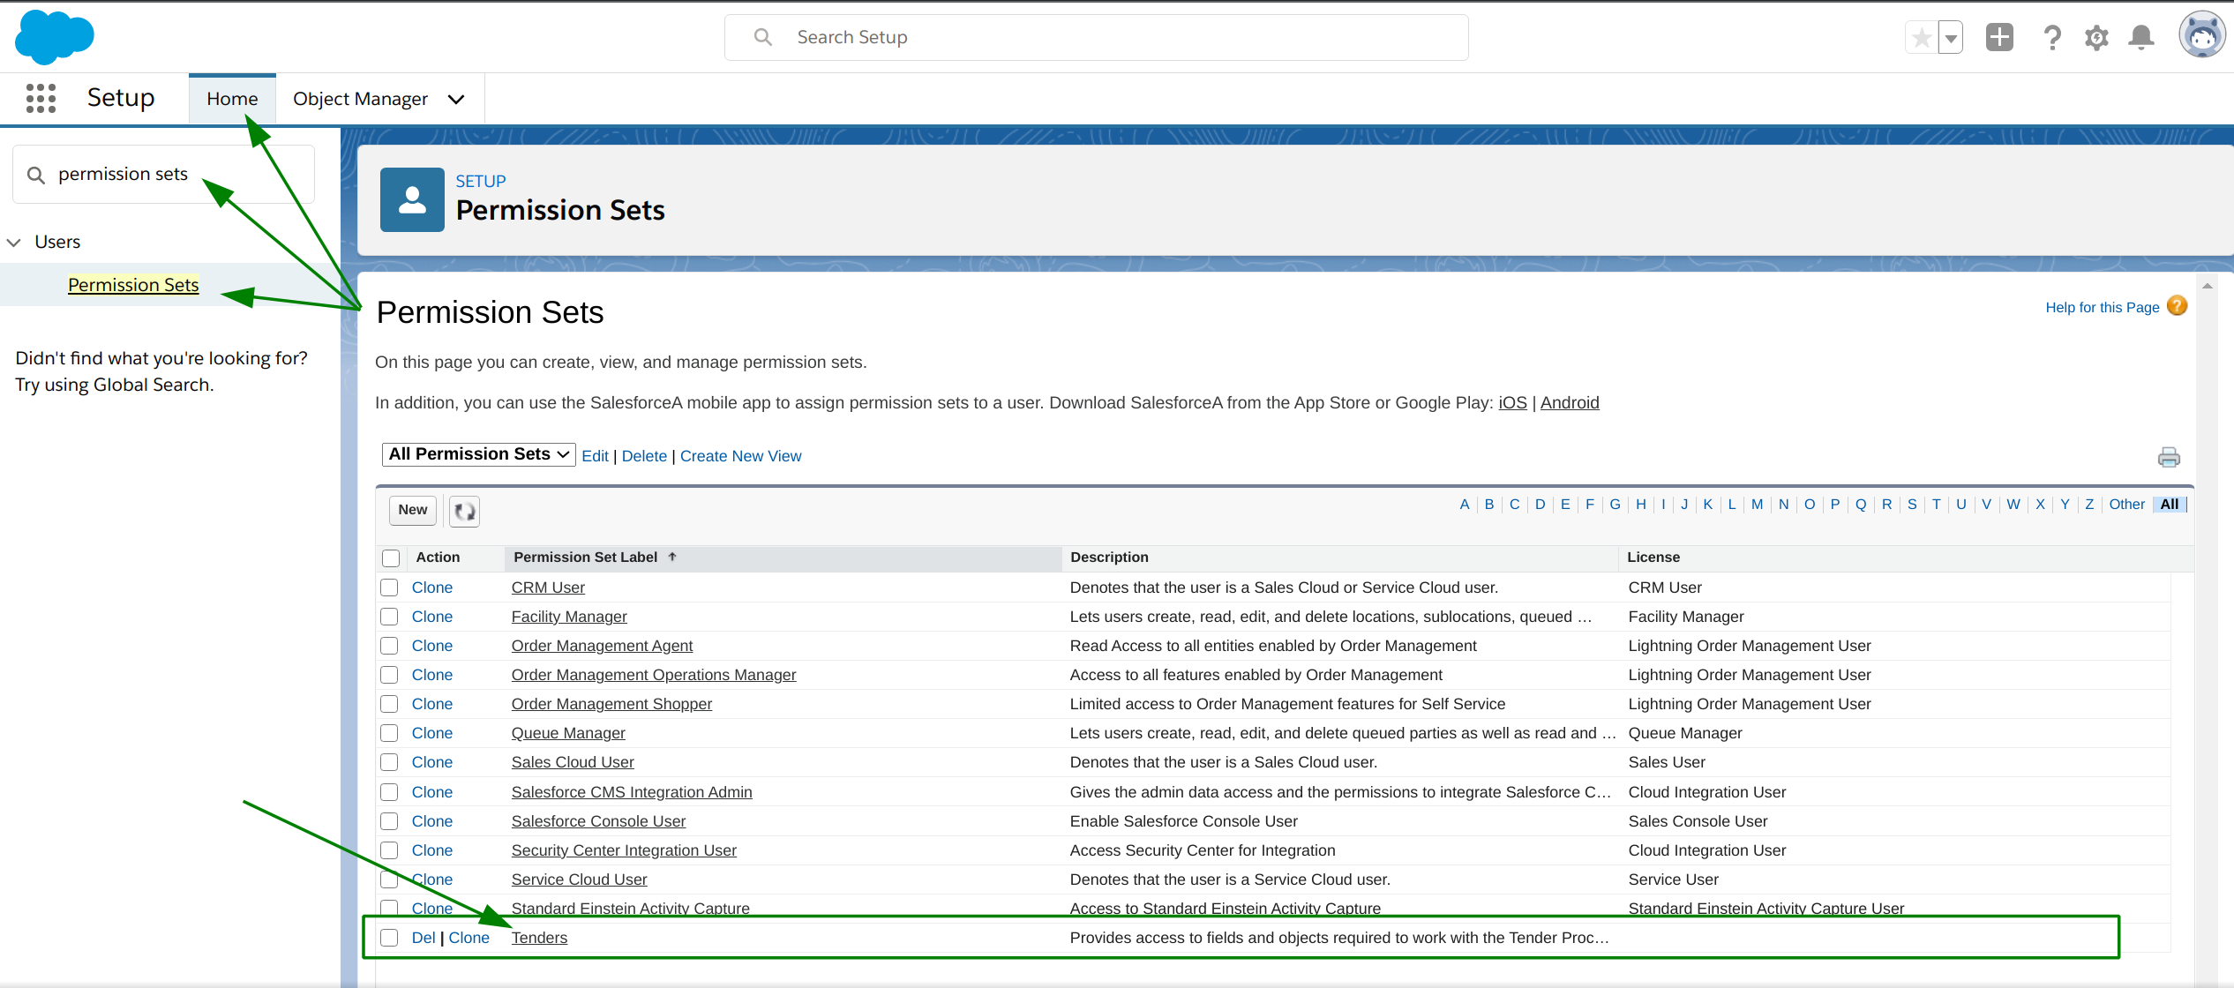Click the Description column header

1109,557
